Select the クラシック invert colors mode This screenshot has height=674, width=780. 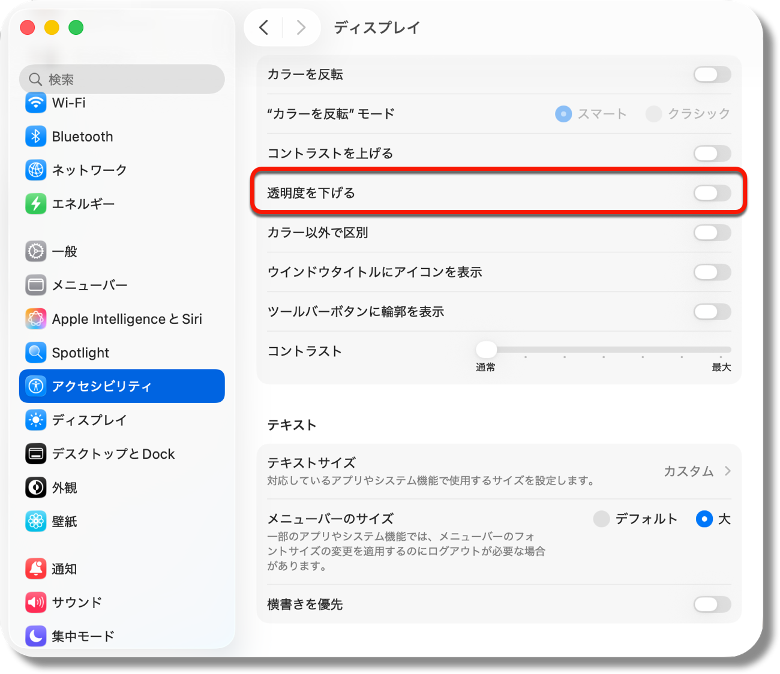[x=653, y=113]
